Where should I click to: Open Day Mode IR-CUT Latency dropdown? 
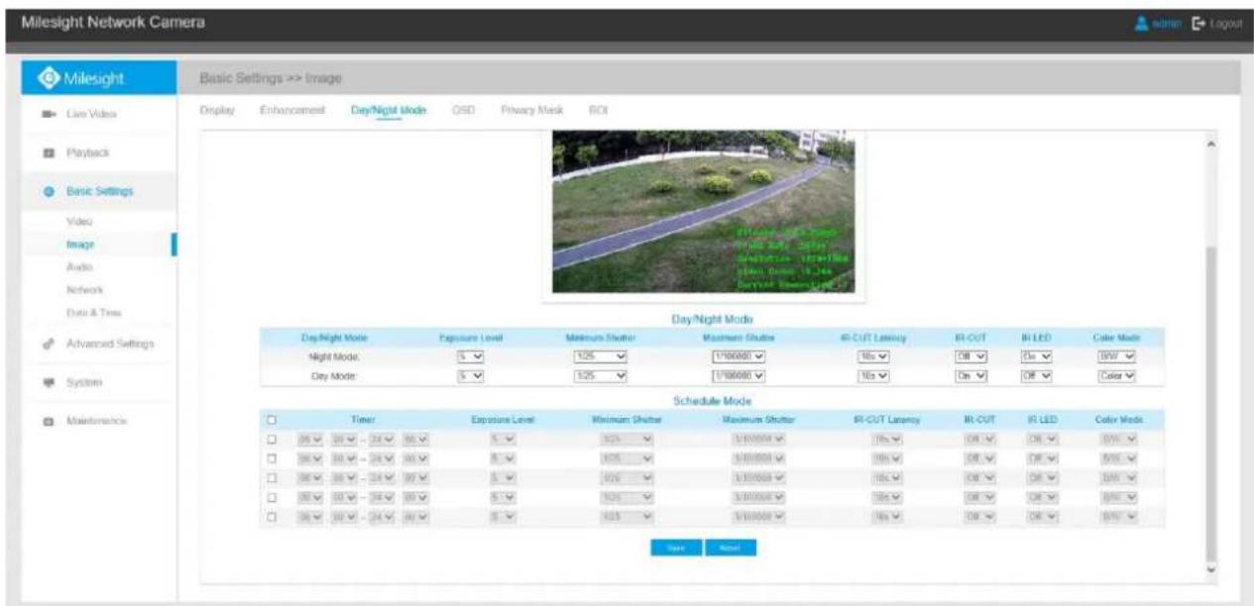tap(875, 374)
